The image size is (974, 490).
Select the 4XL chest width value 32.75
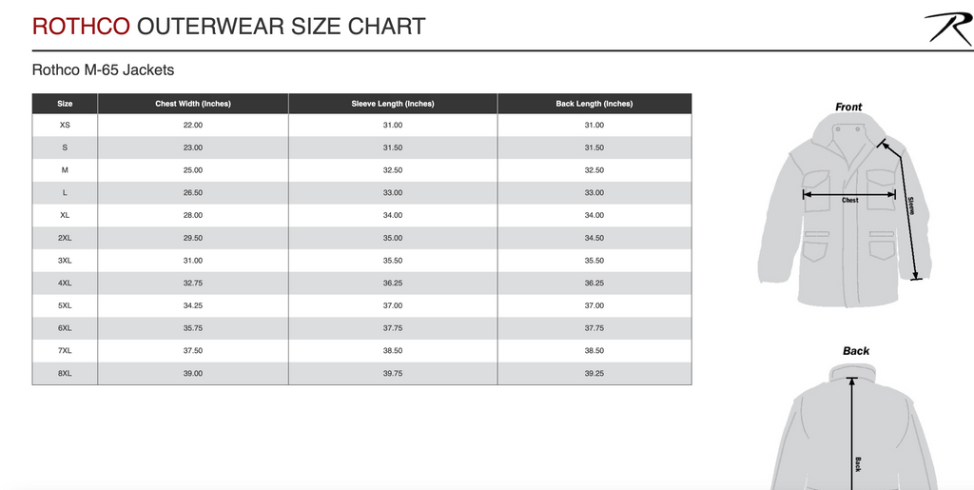[x=193, y=284]
